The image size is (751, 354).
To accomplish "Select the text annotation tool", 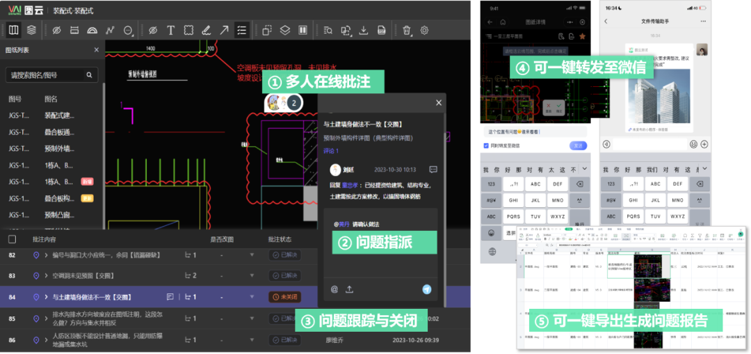I will coord(170,31).
